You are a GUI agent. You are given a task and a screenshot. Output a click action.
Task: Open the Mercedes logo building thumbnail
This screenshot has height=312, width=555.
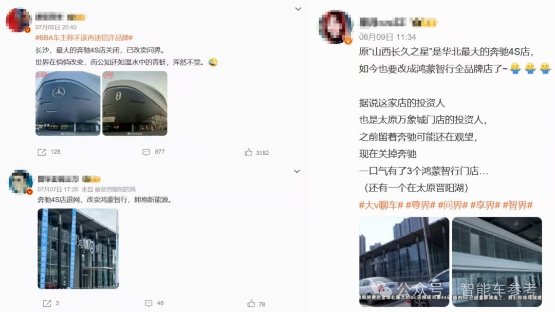(68, 103)
